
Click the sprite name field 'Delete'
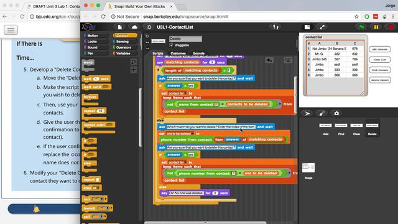(185, 39)
